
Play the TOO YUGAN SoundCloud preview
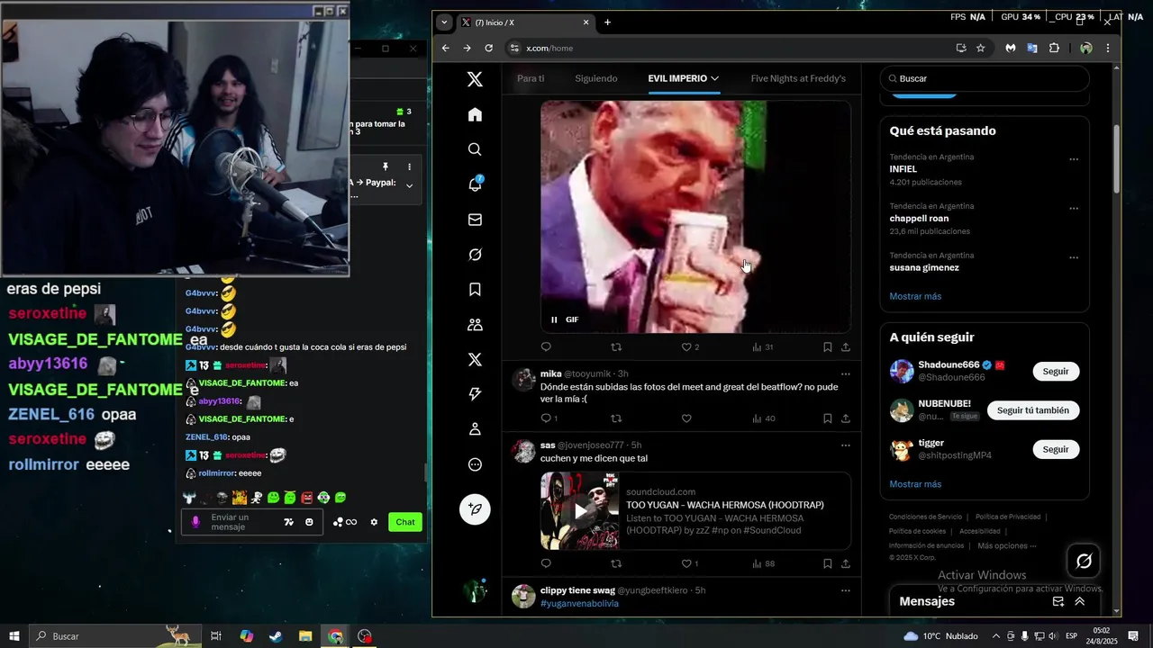coord(579,511)
